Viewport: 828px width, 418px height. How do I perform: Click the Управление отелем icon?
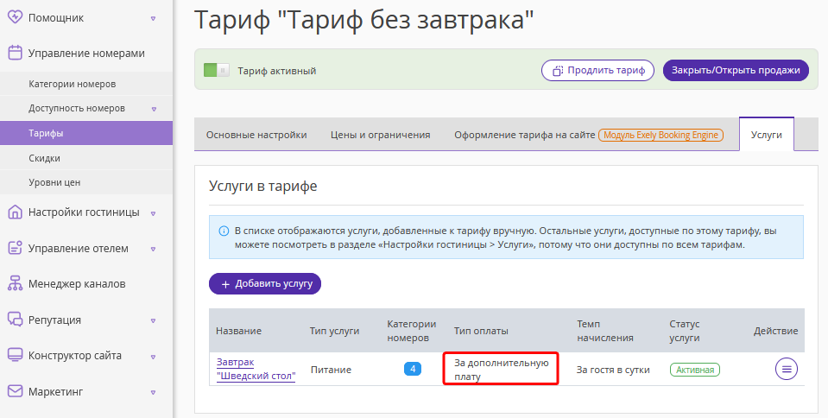pyautogui.click(x=16, y=248)
